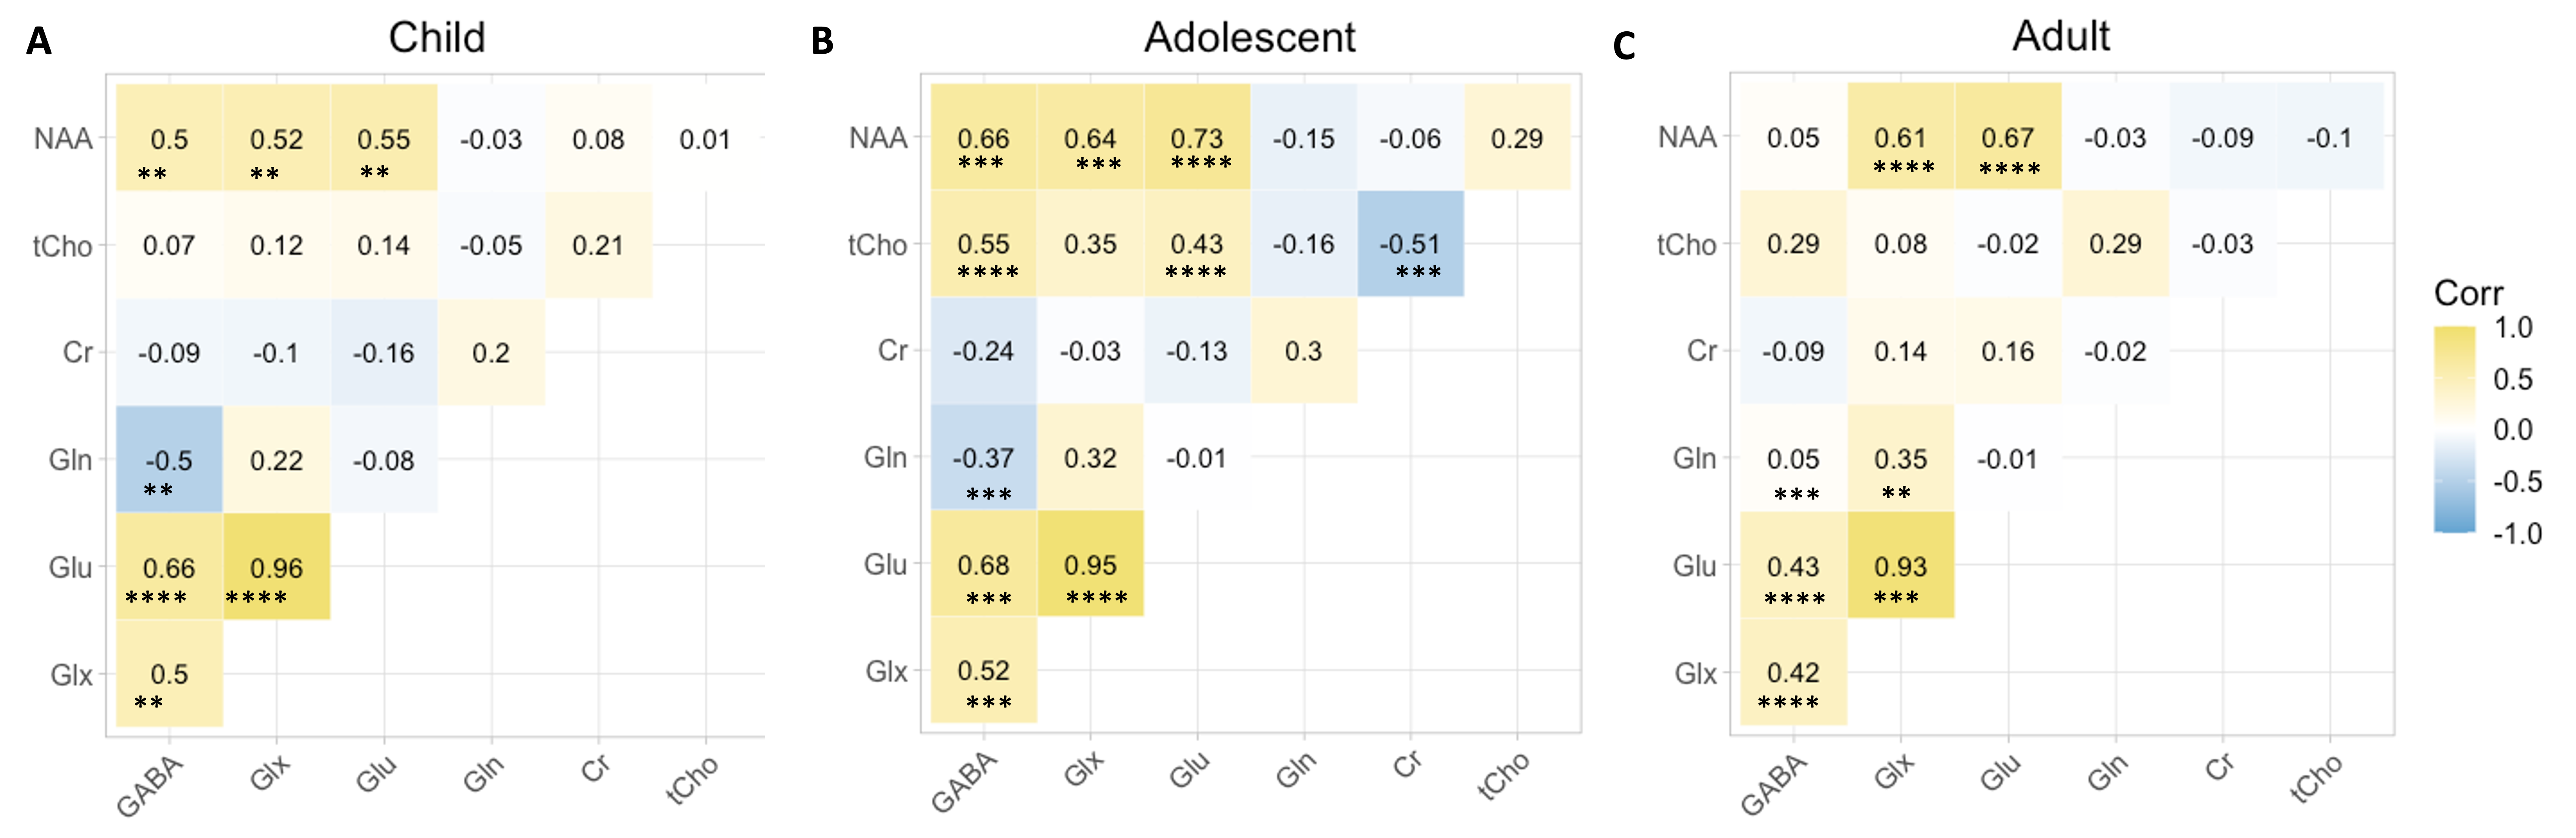Click the NAA y-axis label in the Adult panel
The width and height of the screenshot is (2576, 838).
[1687, 137]
